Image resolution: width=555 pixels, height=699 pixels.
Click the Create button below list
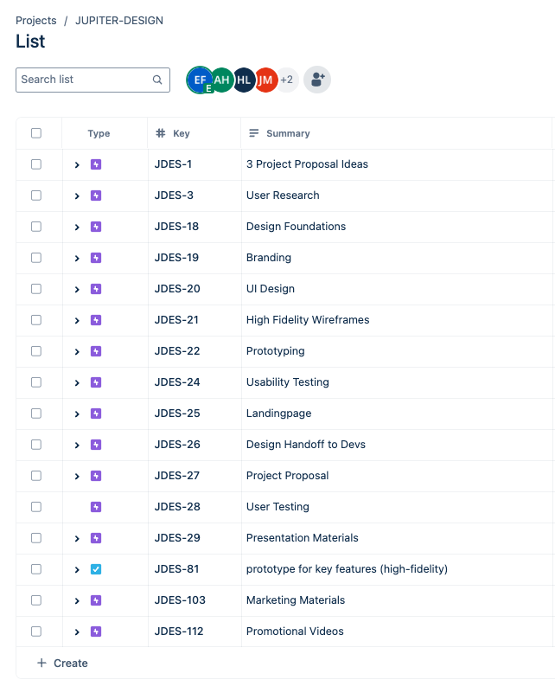pyautogui.click(x=62, y=664)
